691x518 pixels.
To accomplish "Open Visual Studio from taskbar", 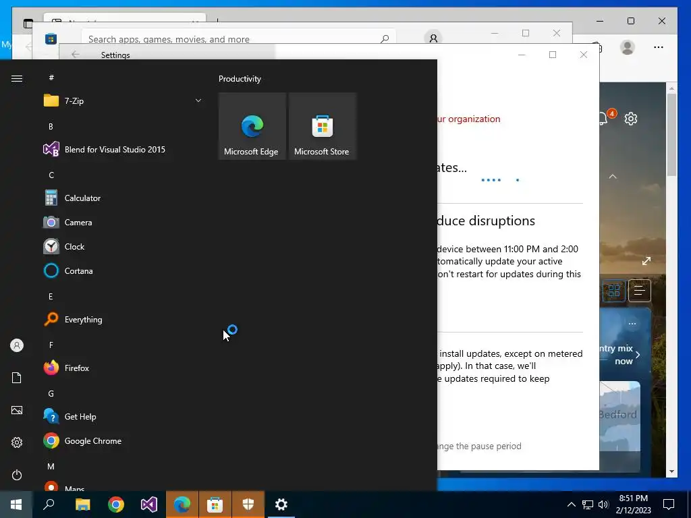I will [x=149, y=505].
